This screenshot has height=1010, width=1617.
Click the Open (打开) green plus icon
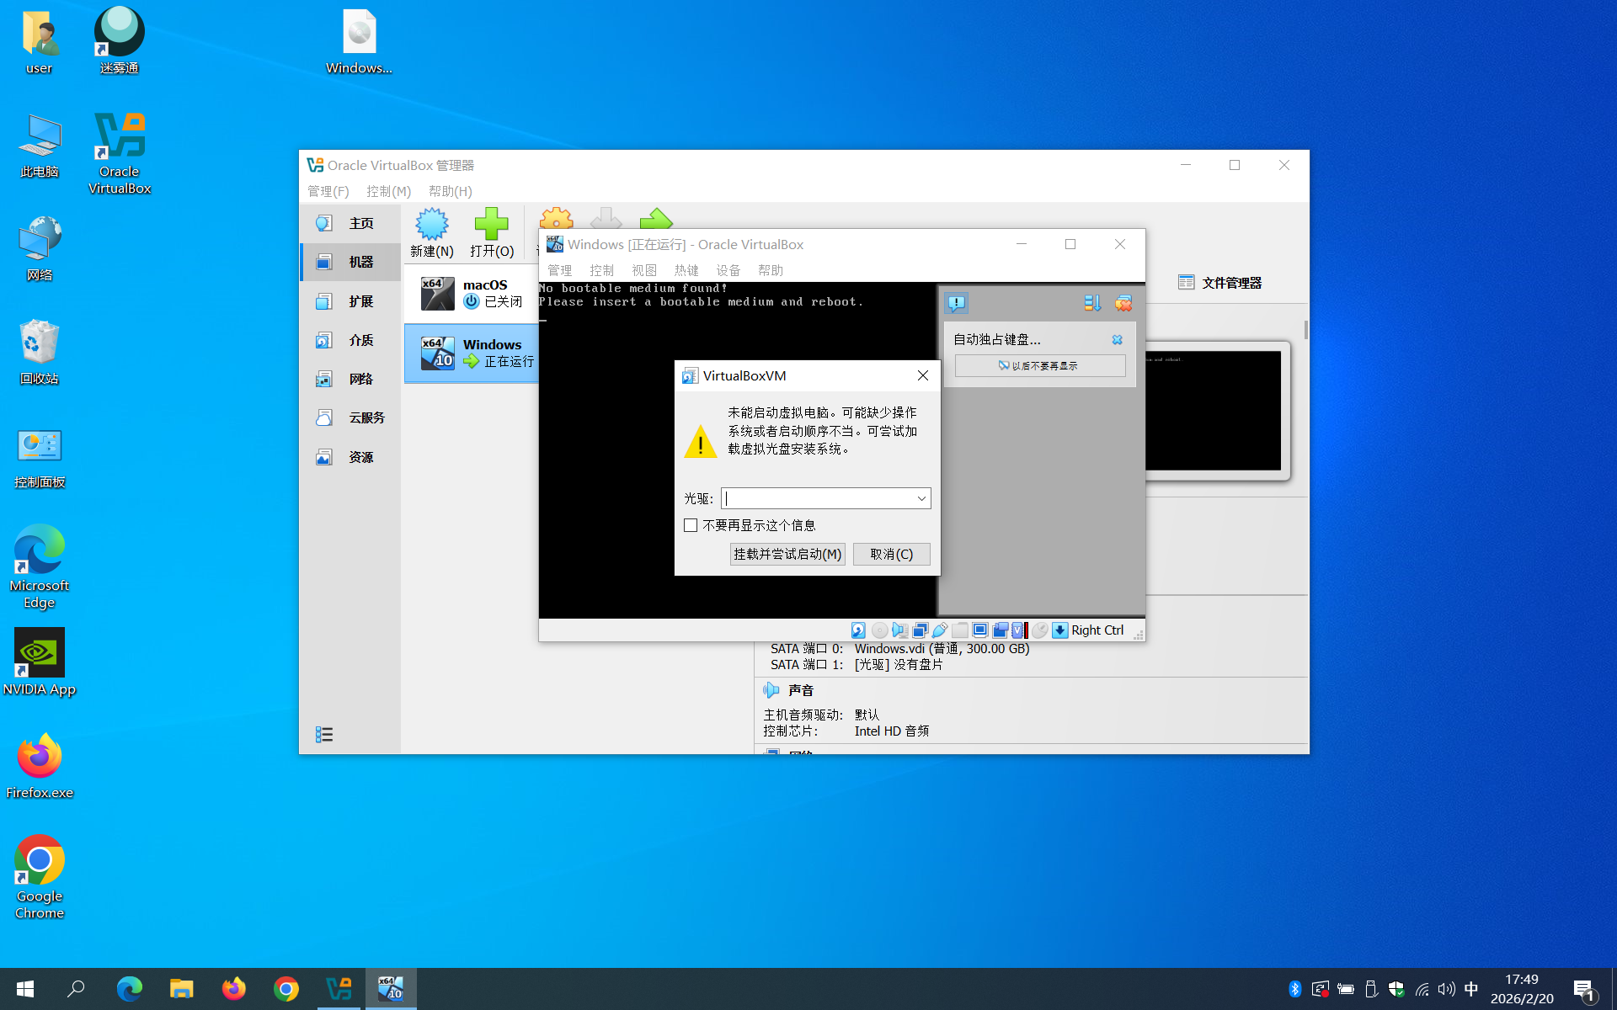(x=491, y=225)
